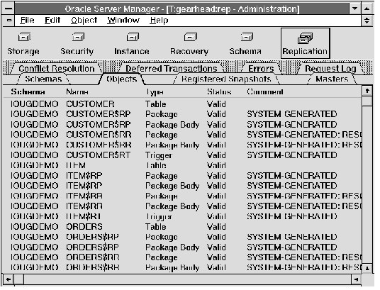
Task: Click the horizontal scrollbar left arrow
Action: tap(9, 279)
